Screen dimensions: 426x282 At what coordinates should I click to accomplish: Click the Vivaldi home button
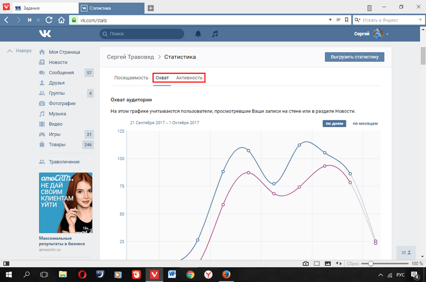[x=61, y=20]
